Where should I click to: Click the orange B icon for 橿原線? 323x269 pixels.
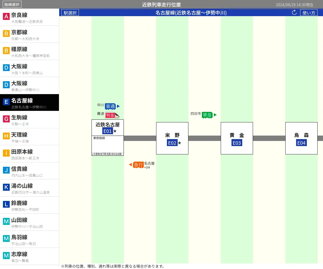click(x=6, y=51)
